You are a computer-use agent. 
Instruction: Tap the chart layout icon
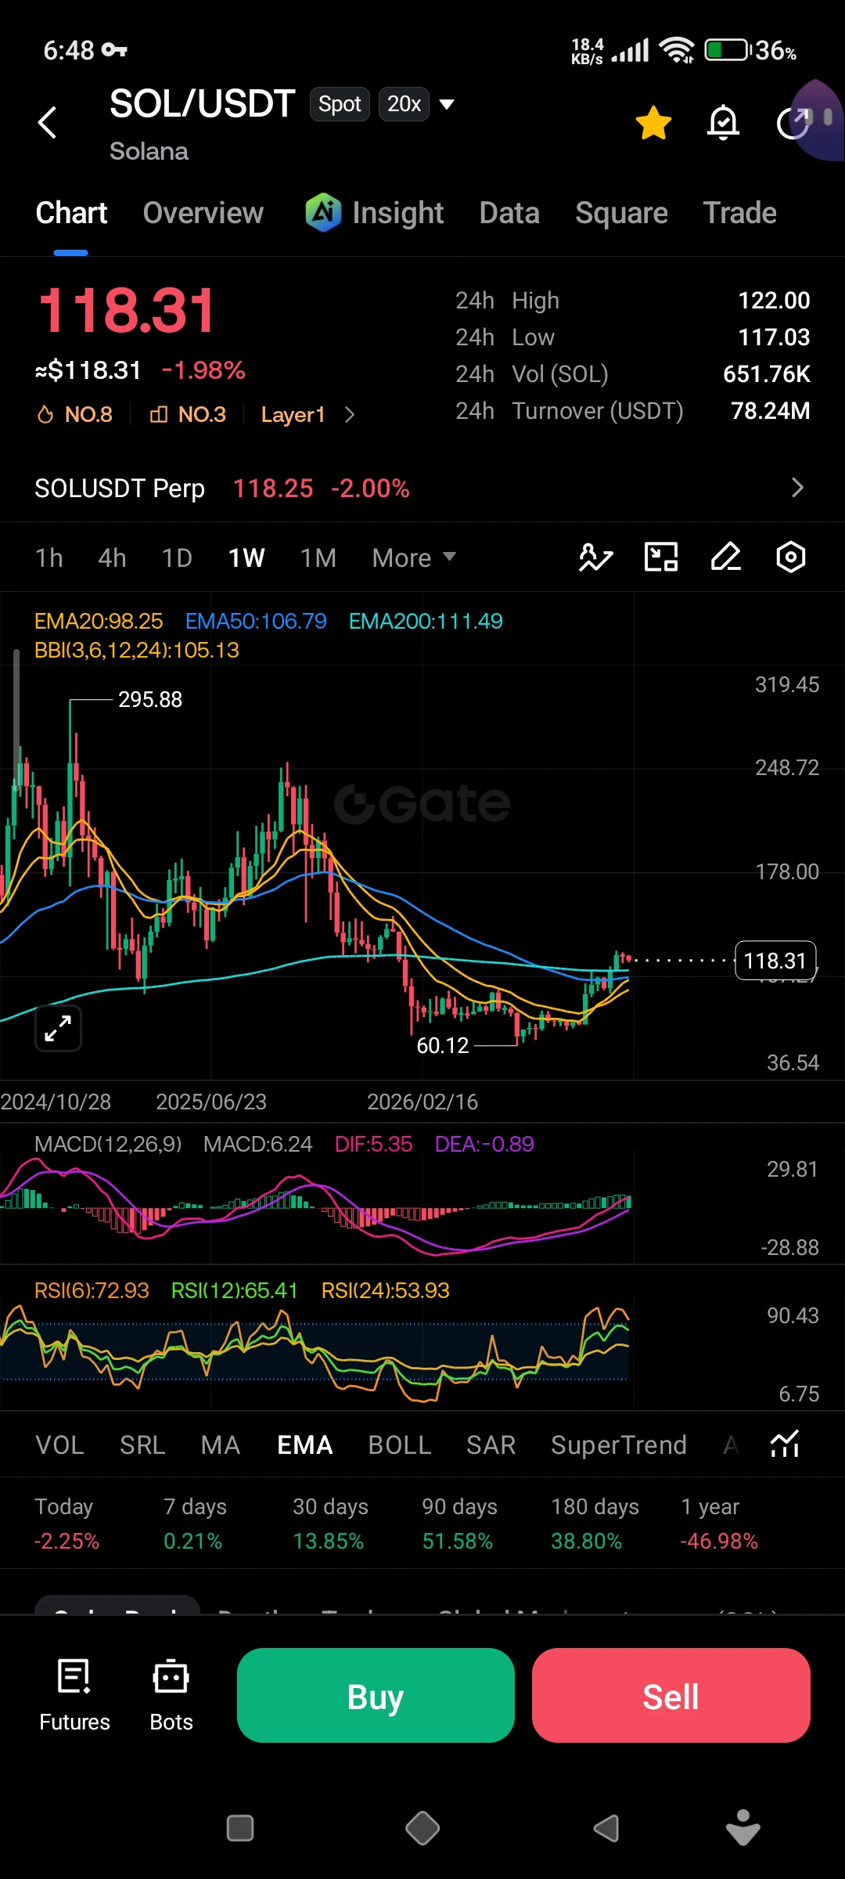click(x=661, y=557)
